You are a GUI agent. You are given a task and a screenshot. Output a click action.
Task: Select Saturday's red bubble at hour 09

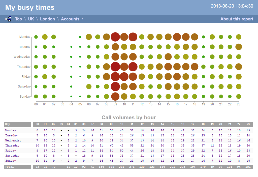[x=115, y=86]
